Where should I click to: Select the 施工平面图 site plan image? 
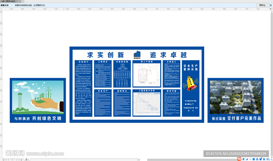147,75
